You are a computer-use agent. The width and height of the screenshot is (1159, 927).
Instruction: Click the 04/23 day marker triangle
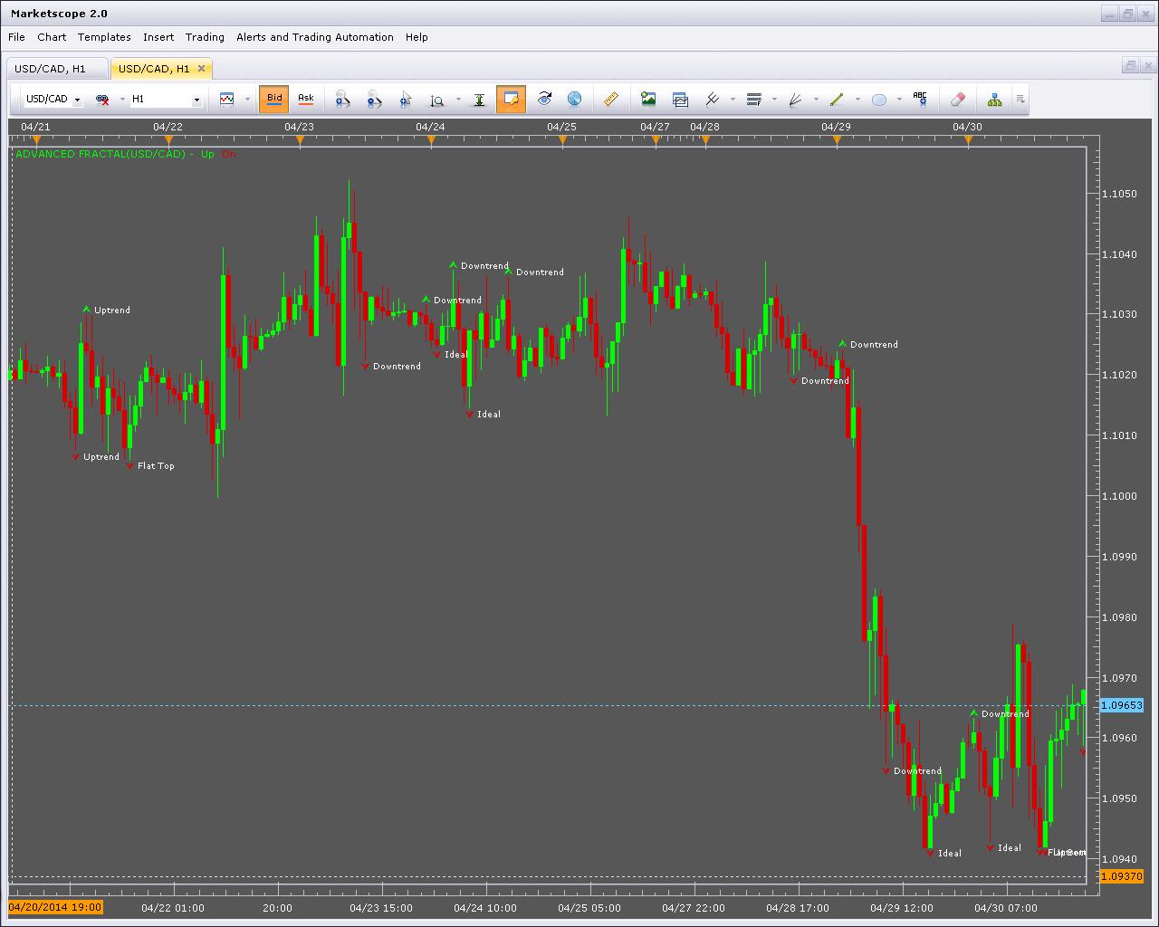300,140
